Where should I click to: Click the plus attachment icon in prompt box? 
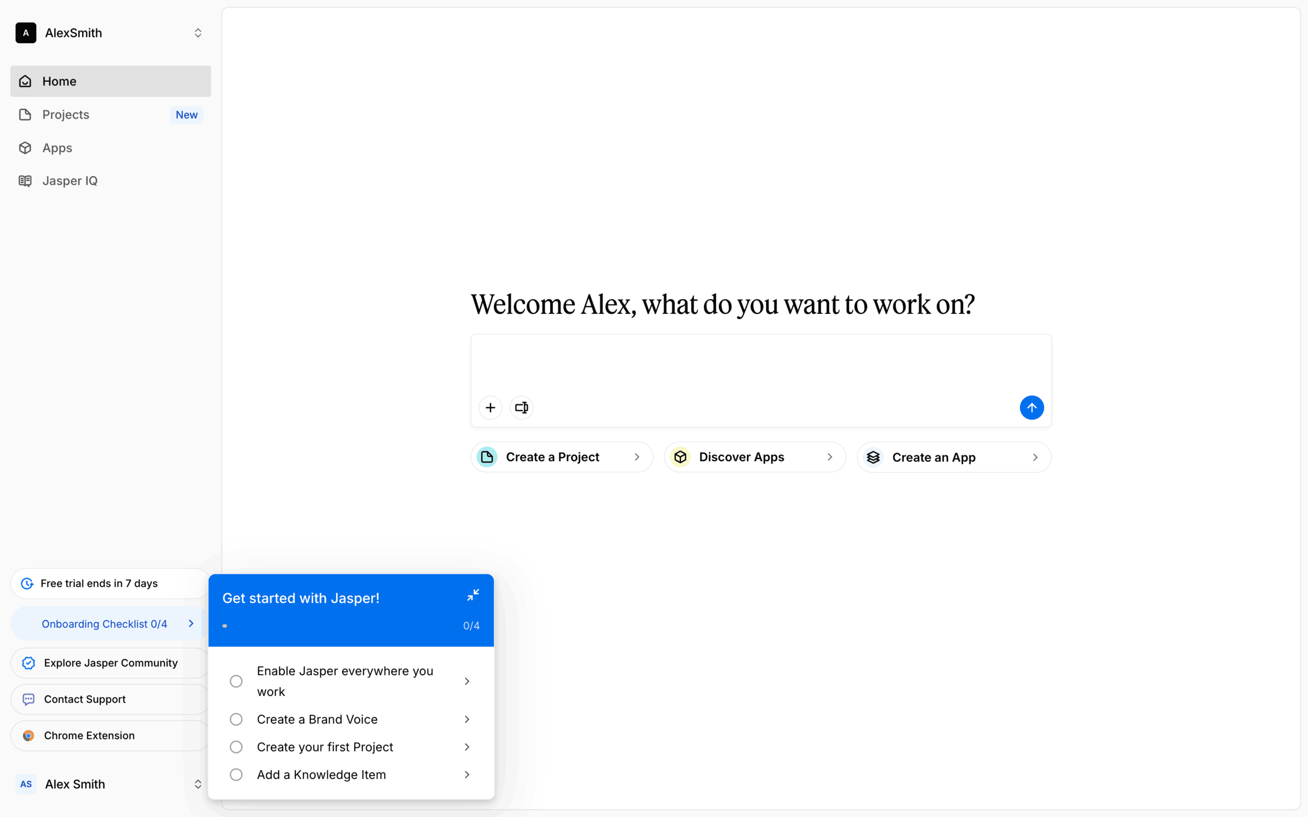click(490, 407)
